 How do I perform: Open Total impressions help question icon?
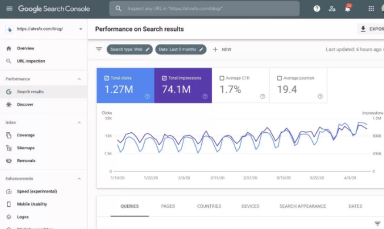tap(205, 96)
